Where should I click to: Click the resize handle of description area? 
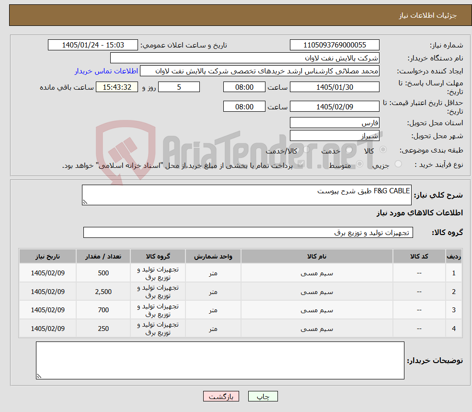click(85, 202)
